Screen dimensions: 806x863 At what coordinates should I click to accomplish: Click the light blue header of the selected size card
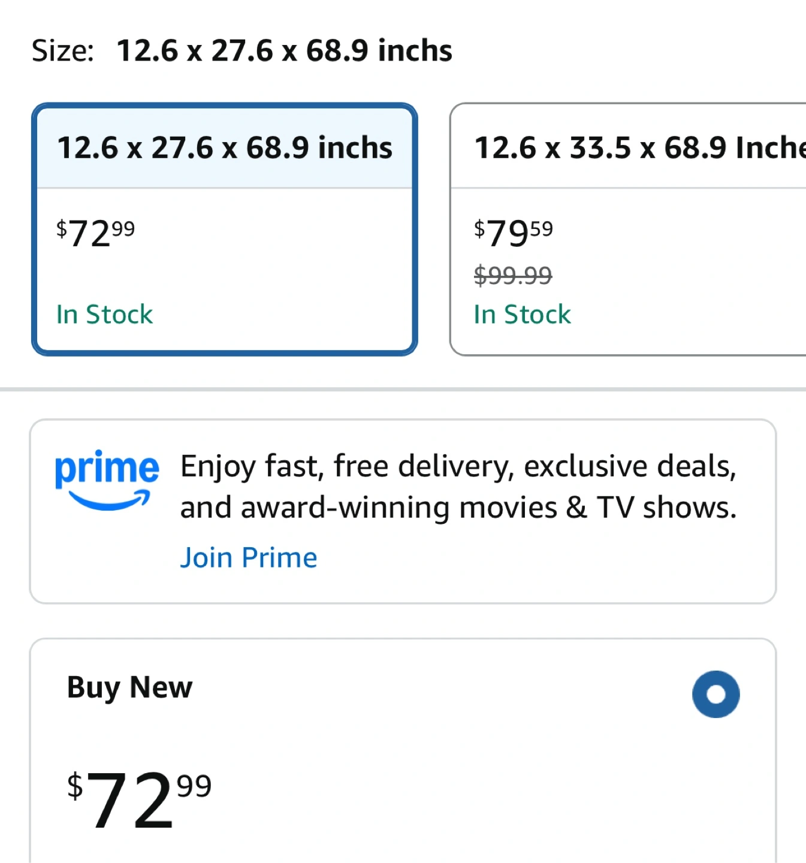(225, 148)
